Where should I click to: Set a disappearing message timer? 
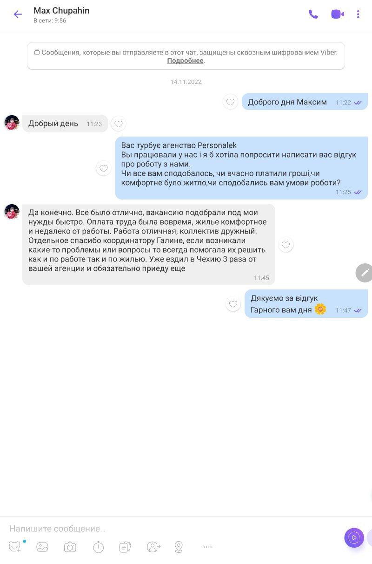[x=99, y=547]
